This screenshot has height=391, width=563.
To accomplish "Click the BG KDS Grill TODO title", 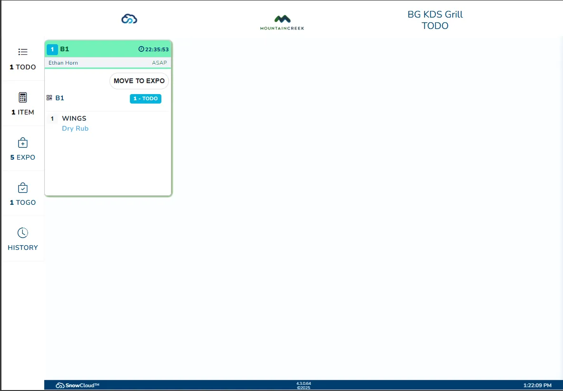I will tap(435, 20).
